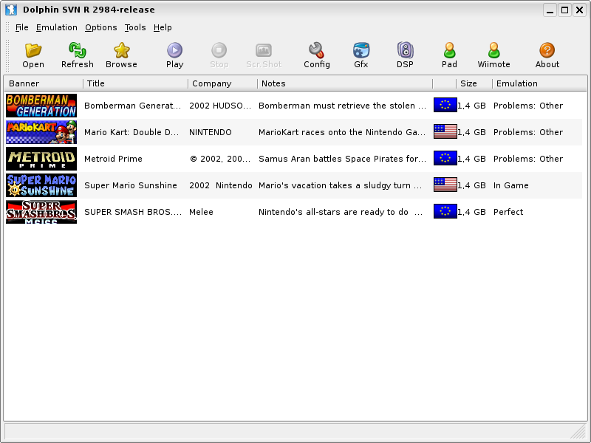
Task: Select the Mario Kart banner image
Action: (x=41, y=132)
